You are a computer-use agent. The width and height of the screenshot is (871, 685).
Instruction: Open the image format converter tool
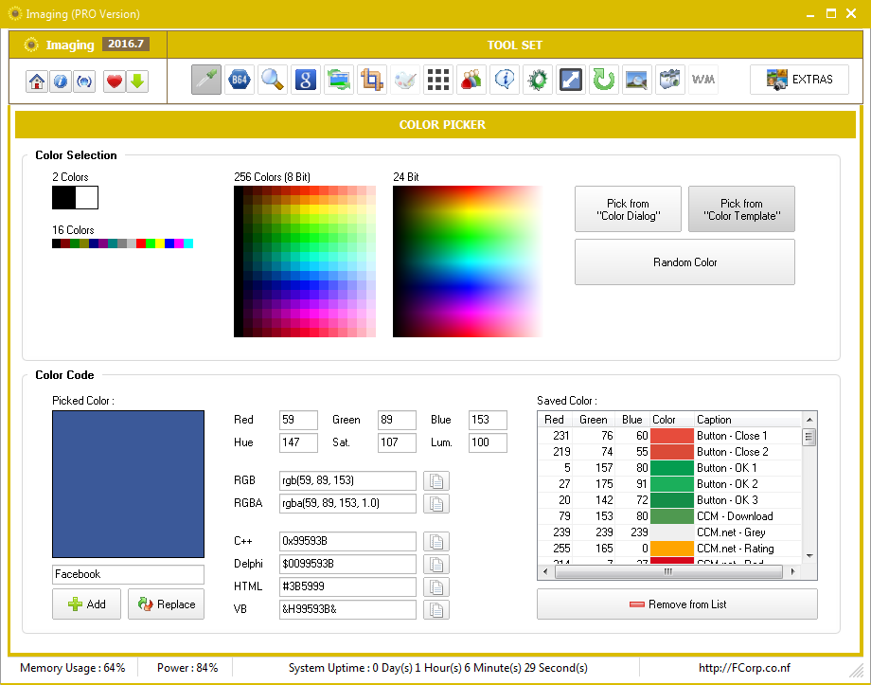point(338,80)
